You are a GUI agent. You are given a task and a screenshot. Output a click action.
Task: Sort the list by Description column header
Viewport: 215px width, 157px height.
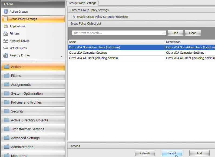190,42
